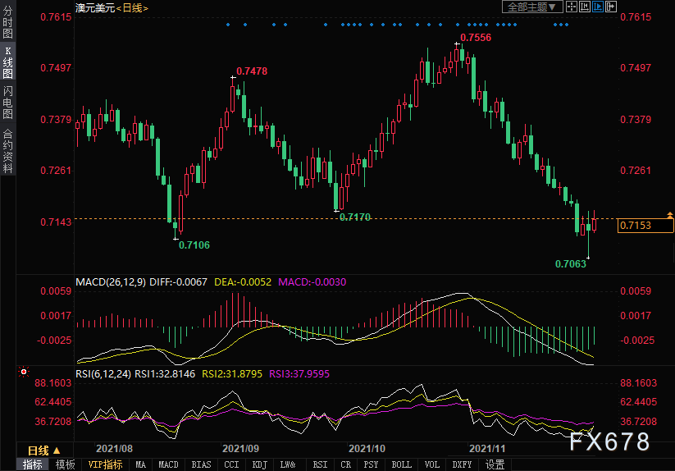Select the 指标 tab at bottom

click(x=33, y=464)
